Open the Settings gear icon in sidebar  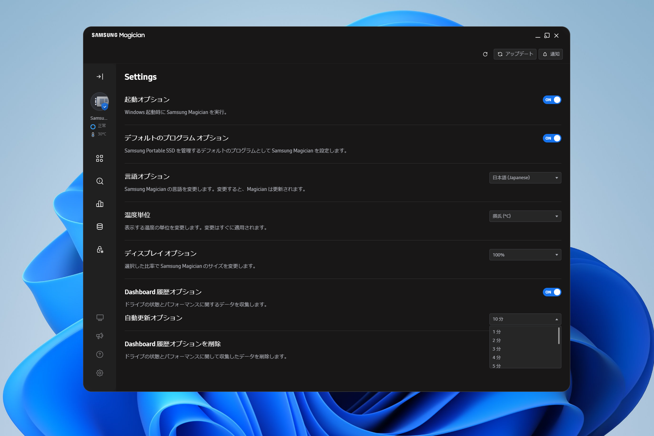(100, 373)
